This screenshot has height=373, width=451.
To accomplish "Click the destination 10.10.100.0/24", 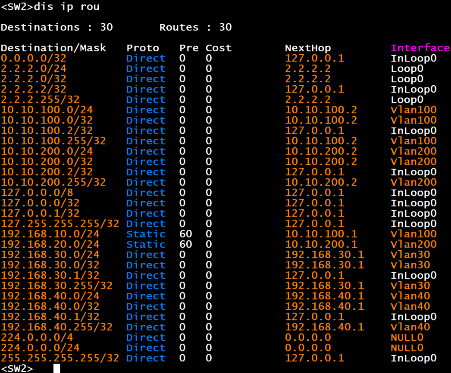I will 47,110.
